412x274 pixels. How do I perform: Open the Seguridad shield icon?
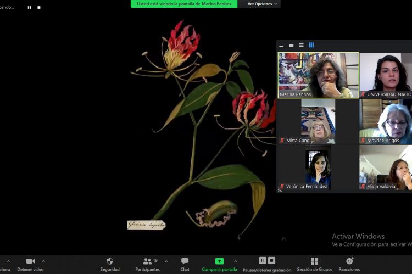tap(110, 261)
